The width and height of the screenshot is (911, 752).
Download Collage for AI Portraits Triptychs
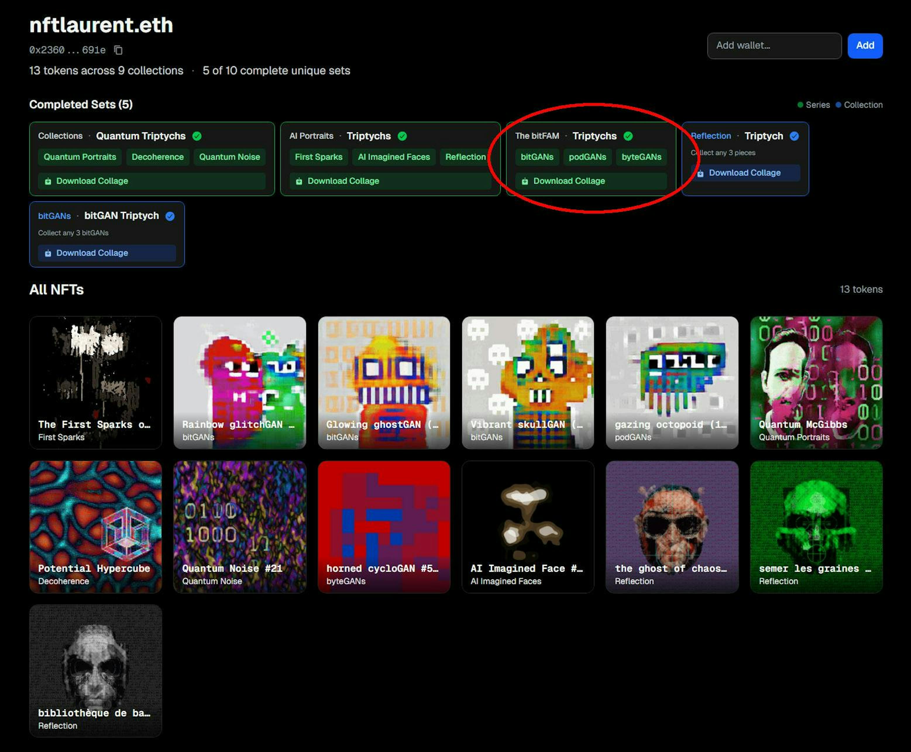pyautogui.click(x=343, y=181)
